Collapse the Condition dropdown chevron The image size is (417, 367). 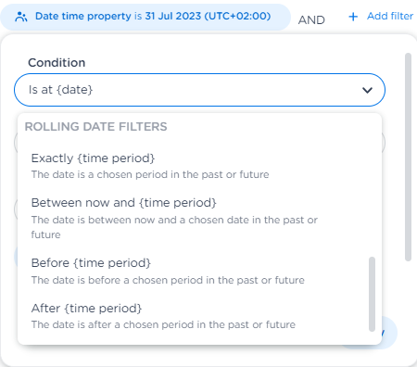[367, 90]
